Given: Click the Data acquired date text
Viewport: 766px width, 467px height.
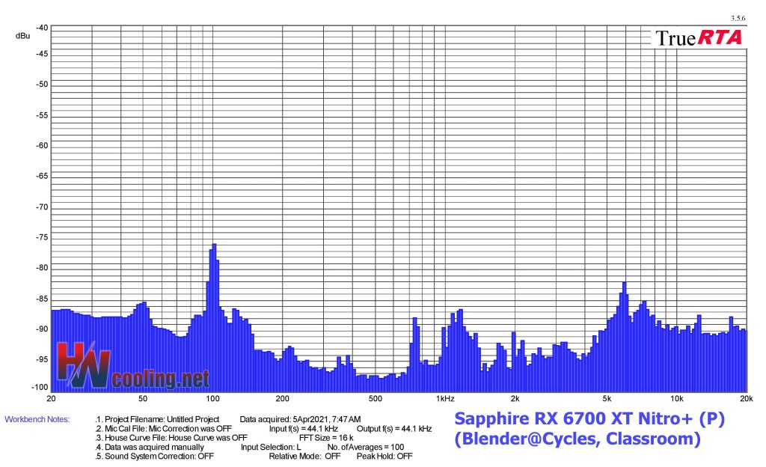Looking at the screenshot, I should [300, 419].
